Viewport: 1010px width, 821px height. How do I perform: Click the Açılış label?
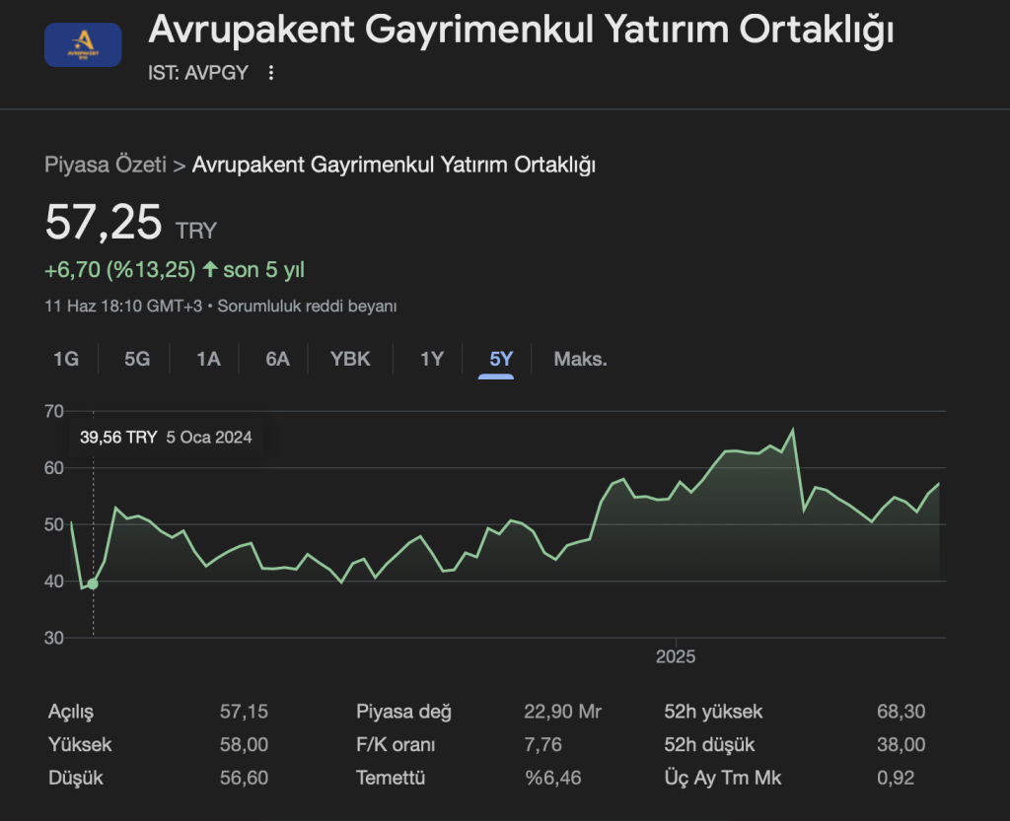click(71, 712)
